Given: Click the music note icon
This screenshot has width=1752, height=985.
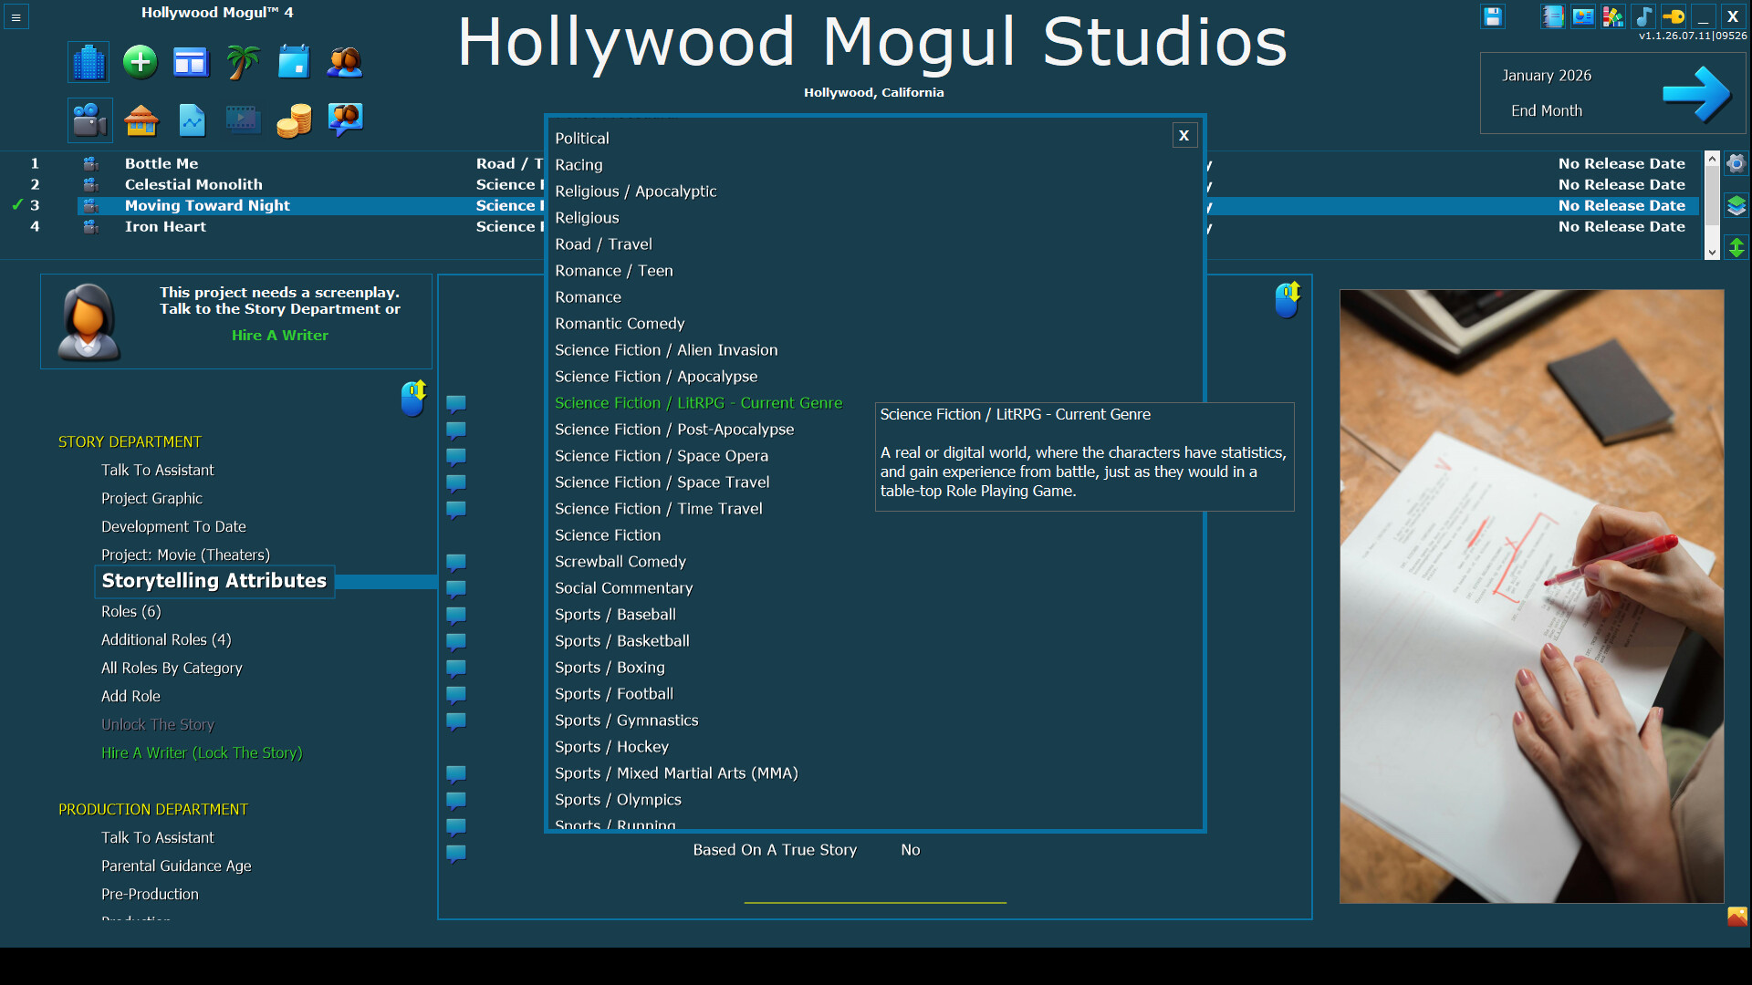Looking at the screenshot, I should tap(1643, 16).
